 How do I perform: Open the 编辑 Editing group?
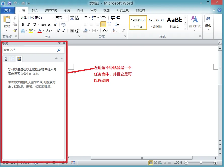(x=208, y=23)
